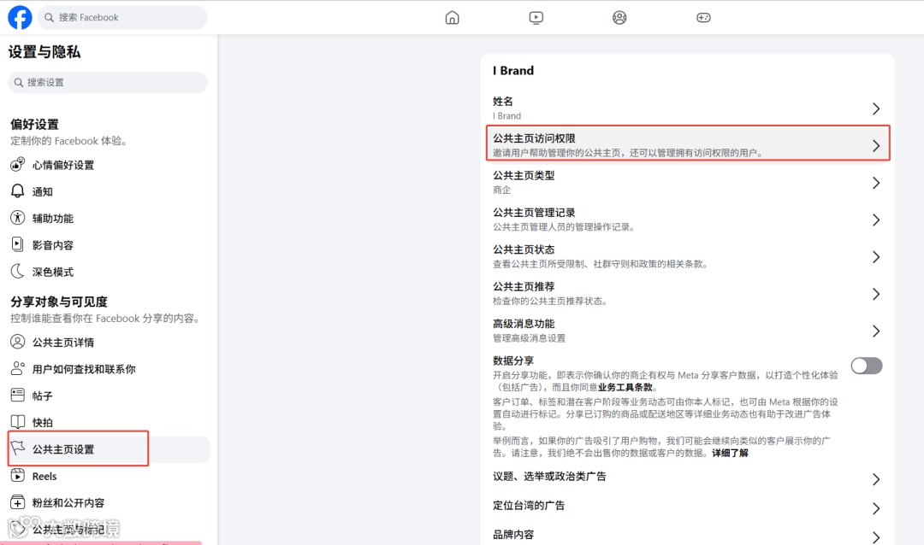Open 公共主页详情 in sidebar
This screenshot has width=924, height=545.
(109, 342)
